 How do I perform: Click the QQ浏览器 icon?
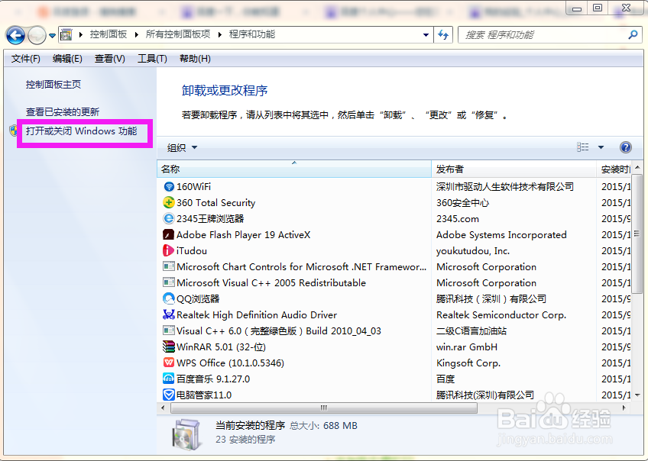[169, 298]
